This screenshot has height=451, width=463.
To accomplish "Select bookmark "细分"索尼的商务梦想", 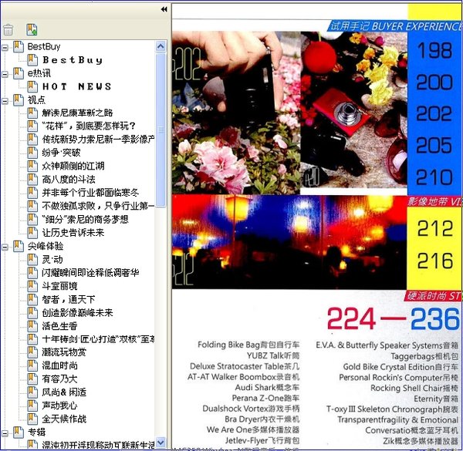I will coord(85,220).
